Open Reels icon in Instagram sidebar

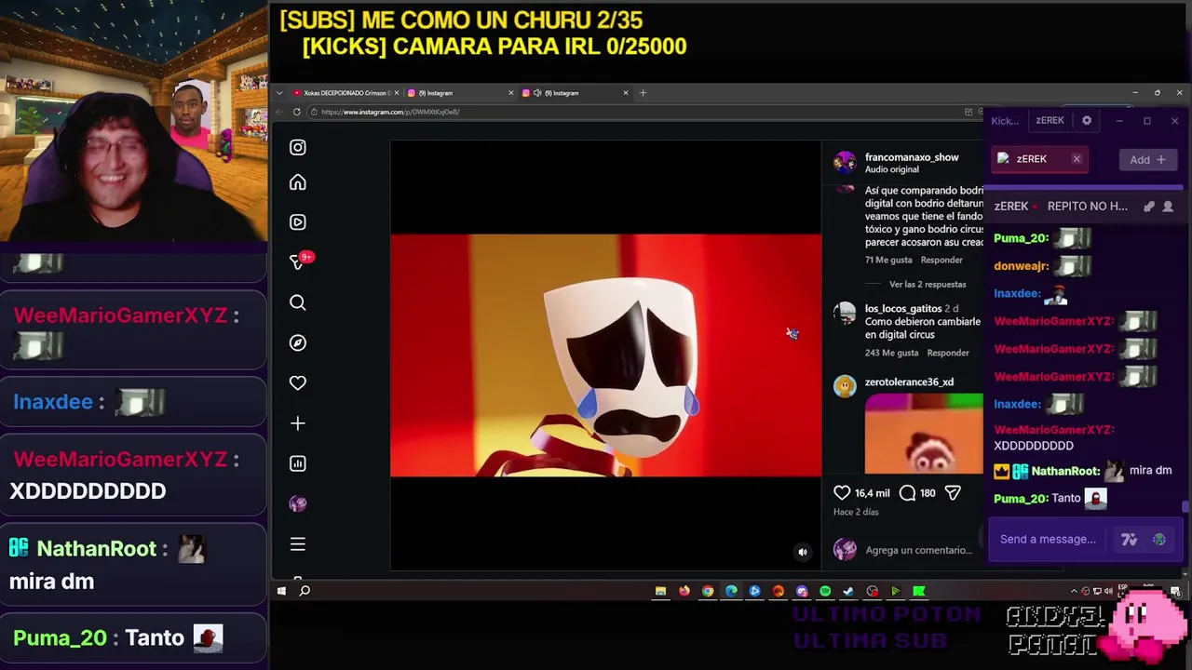click(298, 222)
